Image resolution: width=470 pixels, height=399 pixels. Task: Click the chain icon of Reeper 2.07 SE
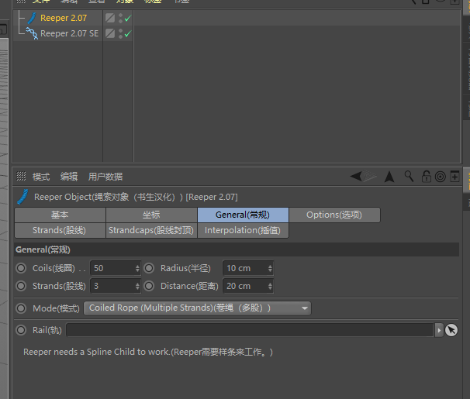click(32, 33)
